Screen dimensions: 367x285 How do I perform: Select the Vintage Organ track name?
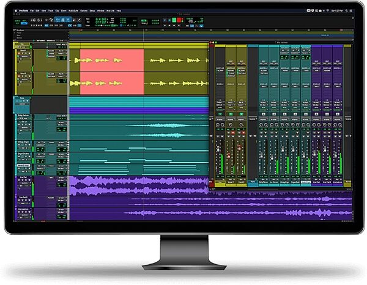click(x=23, y=142)
